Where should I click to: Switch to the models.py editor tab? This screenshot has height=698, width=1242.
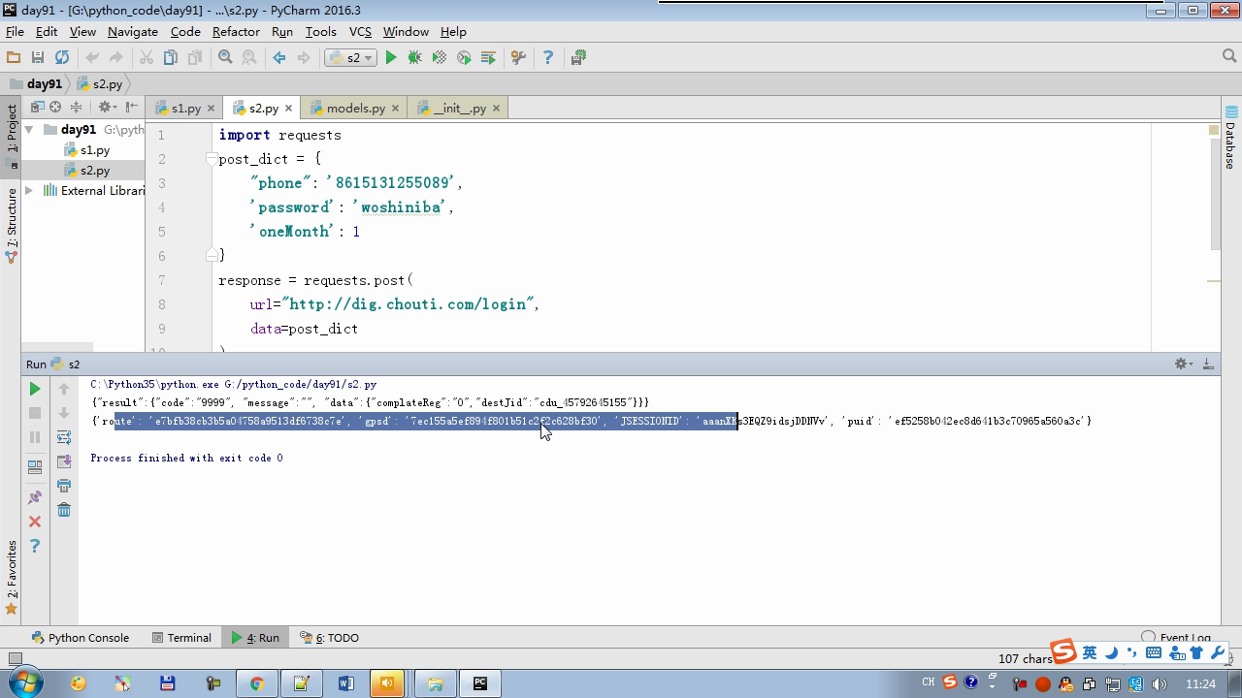click(x=355, y=109)
